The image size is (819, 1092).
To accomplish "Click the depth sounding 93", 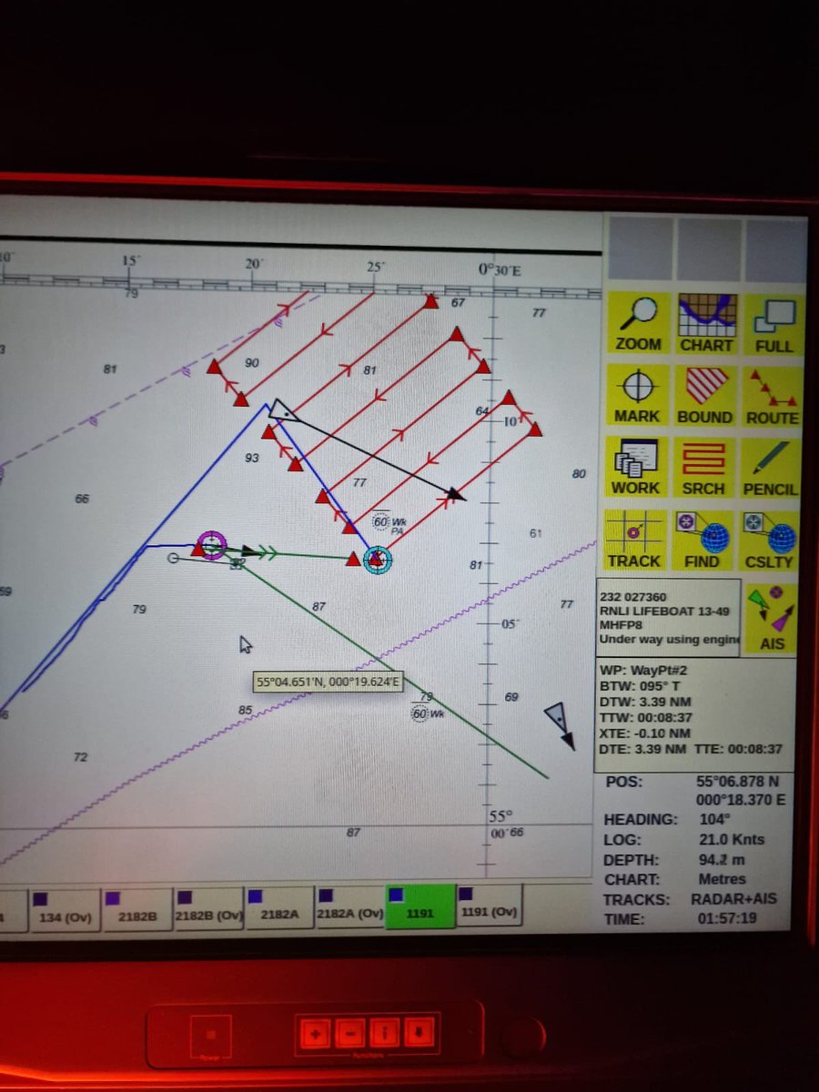I will [252, 458].
